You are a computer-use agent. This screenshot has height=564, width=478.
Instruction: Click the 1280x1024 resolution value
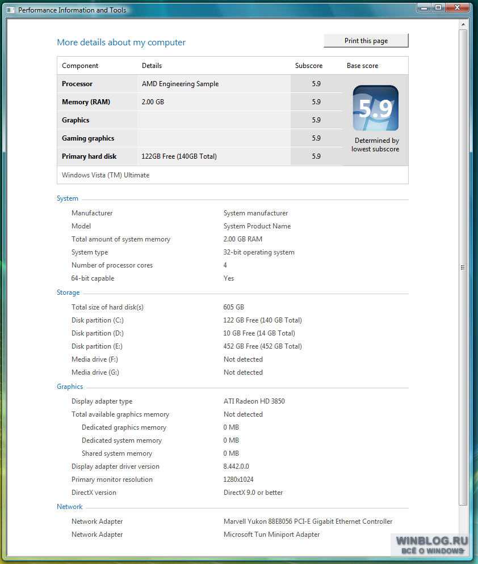238,480
